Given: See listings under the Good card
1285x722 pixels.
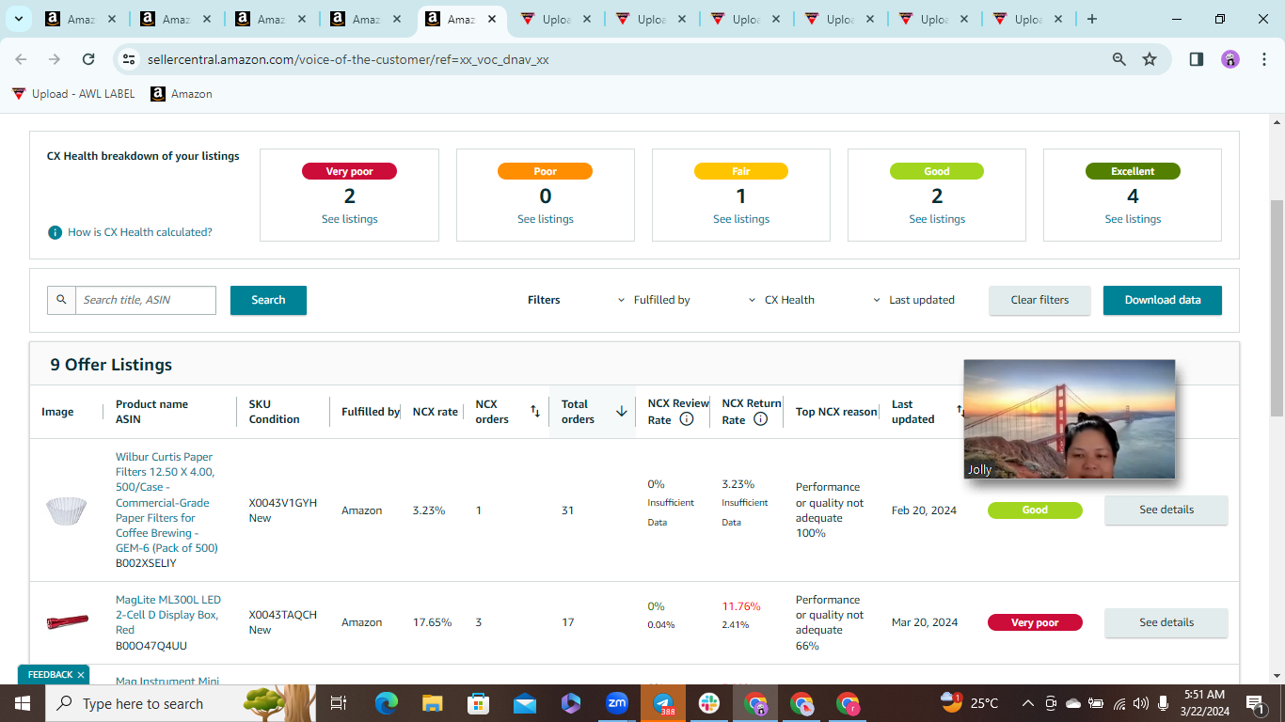Looking at the screenshot, I should point(937,219).
